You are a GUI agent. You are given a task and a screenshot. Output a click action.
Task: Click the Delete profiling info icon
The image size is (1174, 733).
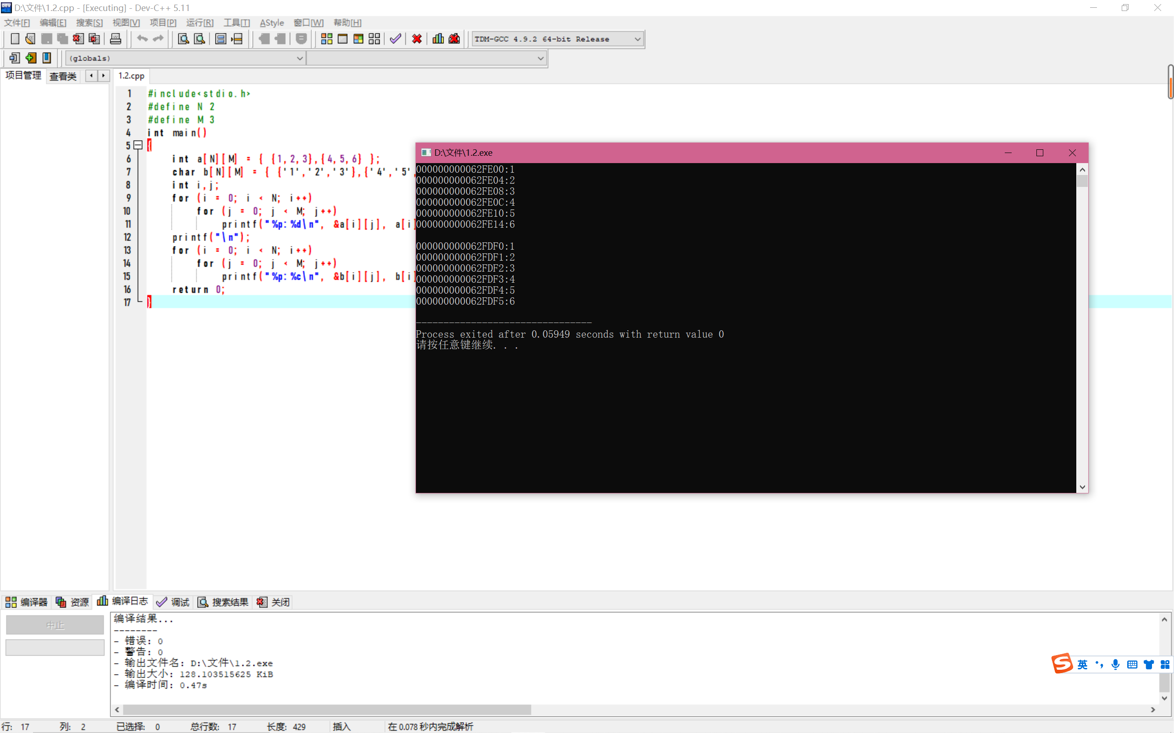[x=454, y=39]
